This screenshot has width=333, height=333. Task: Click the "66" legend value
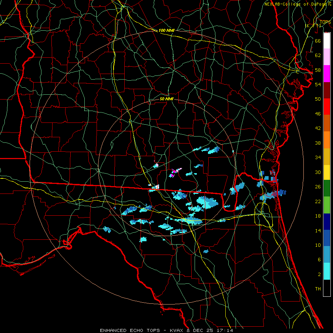coord(318,41)
